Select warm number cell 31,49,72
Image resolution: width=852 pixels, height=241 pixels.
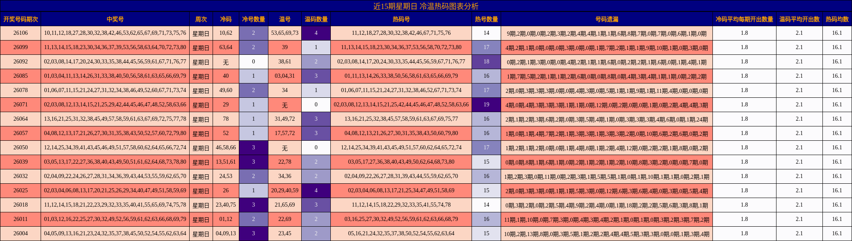point(285,119)
